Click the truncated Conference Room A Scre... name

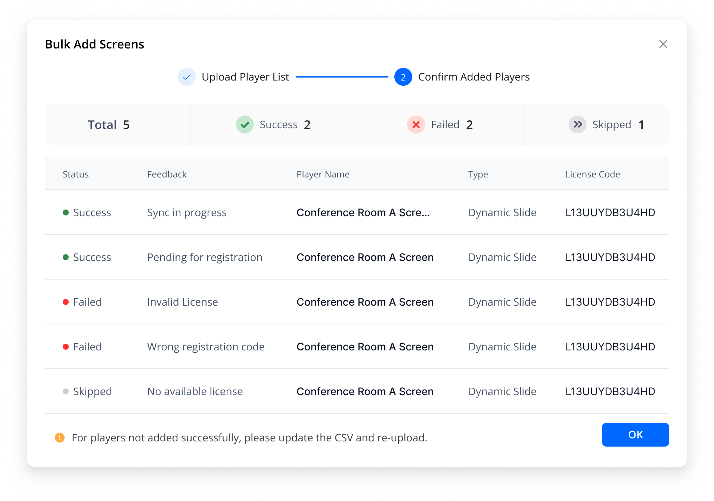[x=363, y=212]
